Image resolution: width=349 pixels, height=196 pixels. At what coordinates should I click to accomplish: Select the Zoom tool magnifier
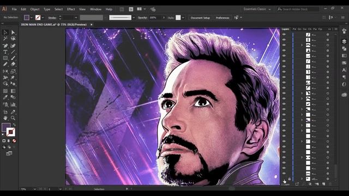tap(13, 118)
